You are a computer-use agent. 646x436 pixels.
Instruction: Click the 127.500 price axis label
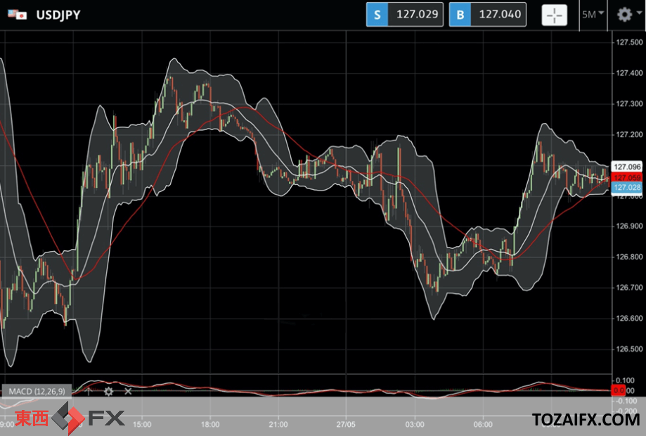pyautogui.click(x=629, y=42)
